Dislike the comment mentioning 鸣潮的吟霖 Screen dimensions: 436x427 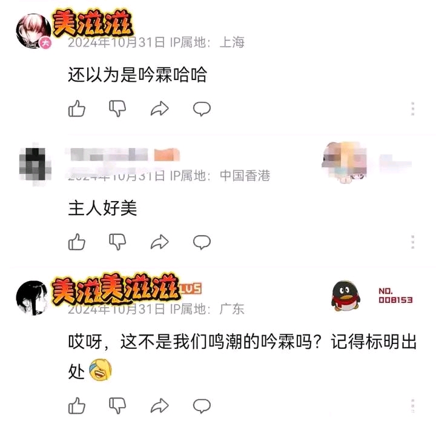tap(117, 406)
